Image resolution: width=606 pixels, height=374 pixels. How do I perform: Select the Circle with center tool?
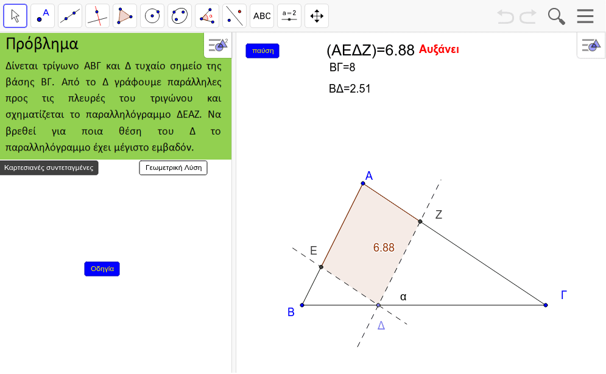click(152, 16)
